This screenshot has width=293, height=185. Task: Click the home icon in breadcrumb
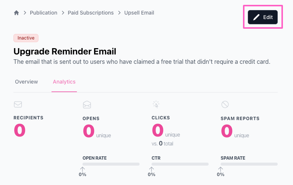tap(16, 13)
